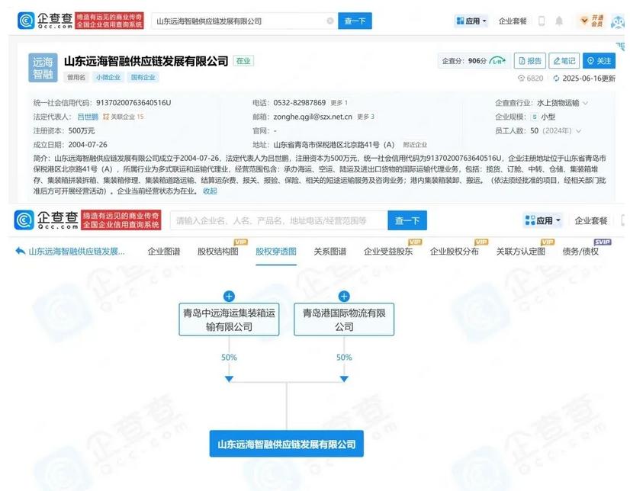Click 企业套餐 in the header with the empty search box
Image resolution: width=630 pixels, height=491 pixels.
coord(591,220)
